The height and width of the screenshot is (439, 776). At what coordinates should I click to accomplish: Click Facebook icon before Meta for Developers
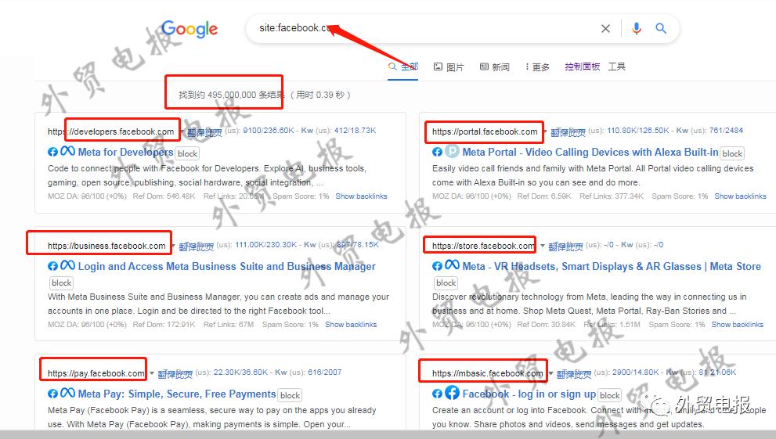click(52, 152)
